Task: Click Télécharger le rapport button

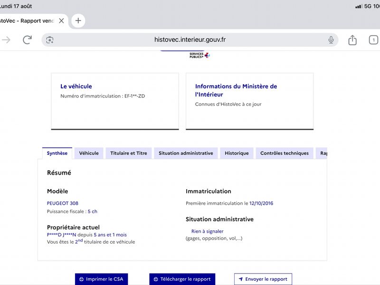Action: click(x=182, y=279)
